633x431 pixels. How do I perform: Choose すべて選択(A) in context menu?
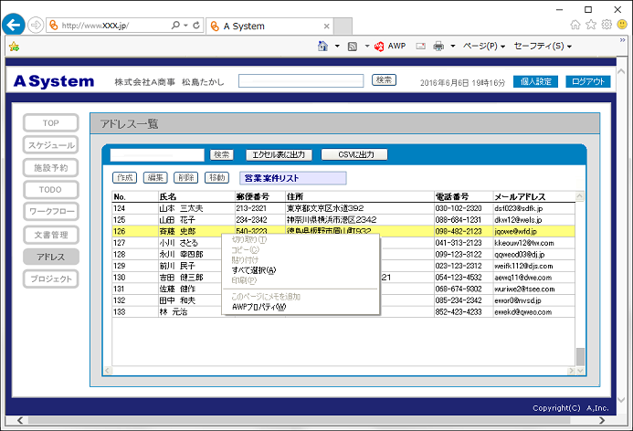(254, 270)
